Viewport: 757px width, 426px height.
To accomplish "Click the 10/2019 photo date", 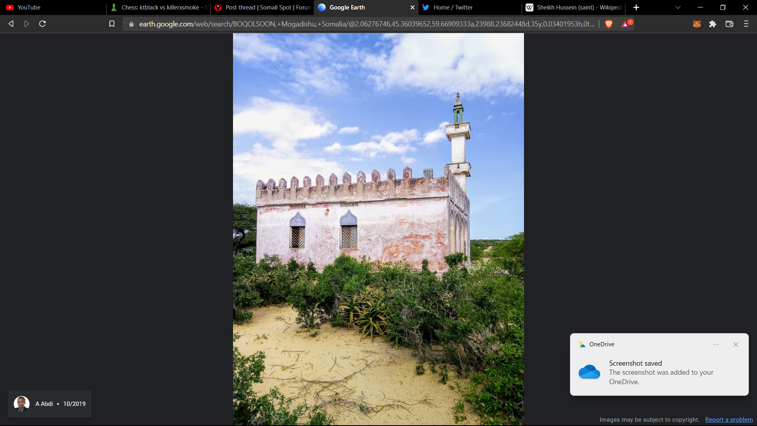I will (75, 404).
